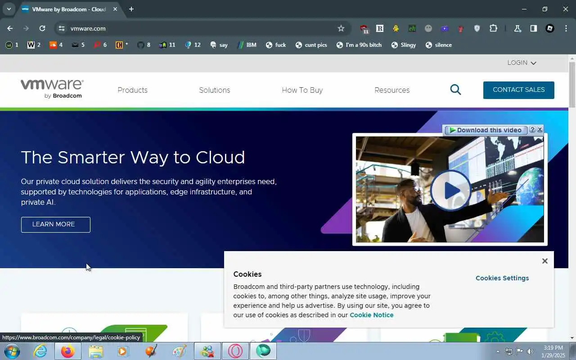Open the Chrome Labs flask icon
Viewport: 576px width, 360px height.
click(517, 28)
